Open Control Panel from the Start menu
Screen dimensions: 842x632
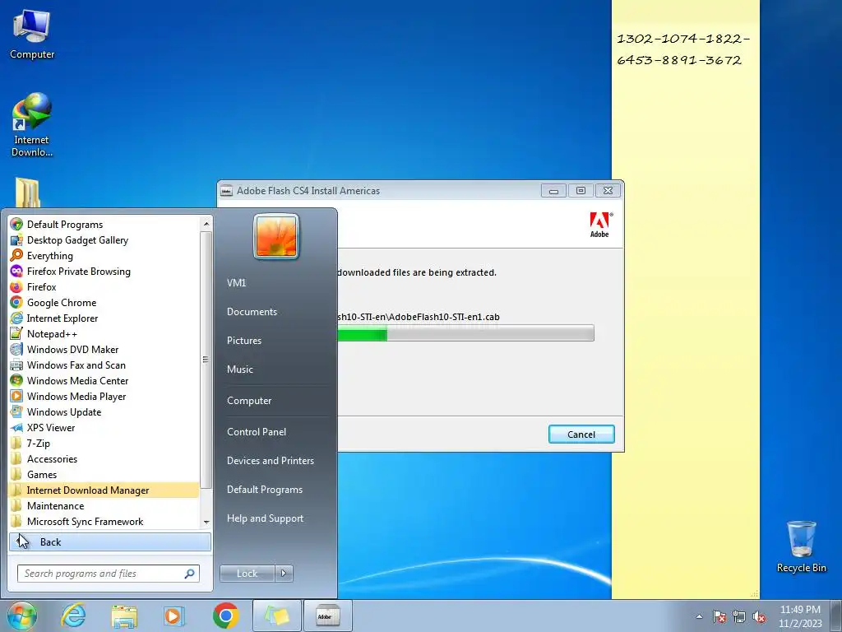click(257, 431)
